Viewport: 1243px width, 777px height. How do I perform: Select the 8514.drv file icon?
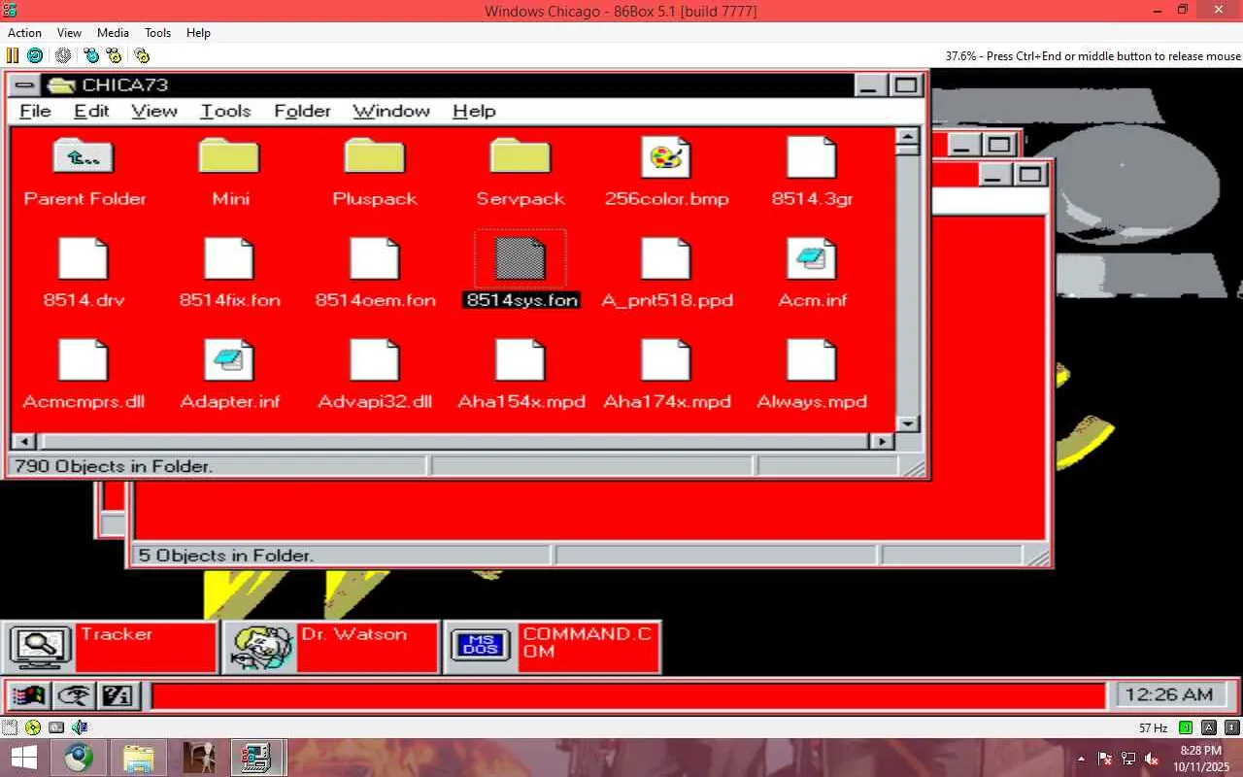click(84, 258)
